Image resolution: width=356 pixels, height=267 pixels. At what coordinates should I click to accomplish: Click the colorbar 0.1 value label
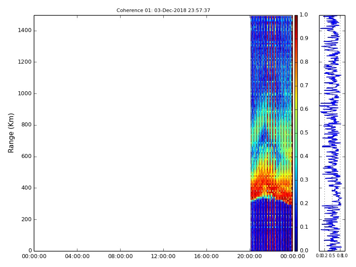pos(304,227)
